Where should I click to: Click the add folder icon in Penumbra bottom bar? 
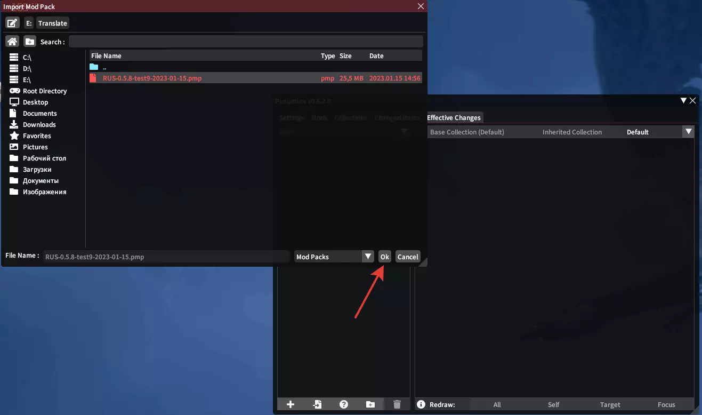(x=370, y=404)
